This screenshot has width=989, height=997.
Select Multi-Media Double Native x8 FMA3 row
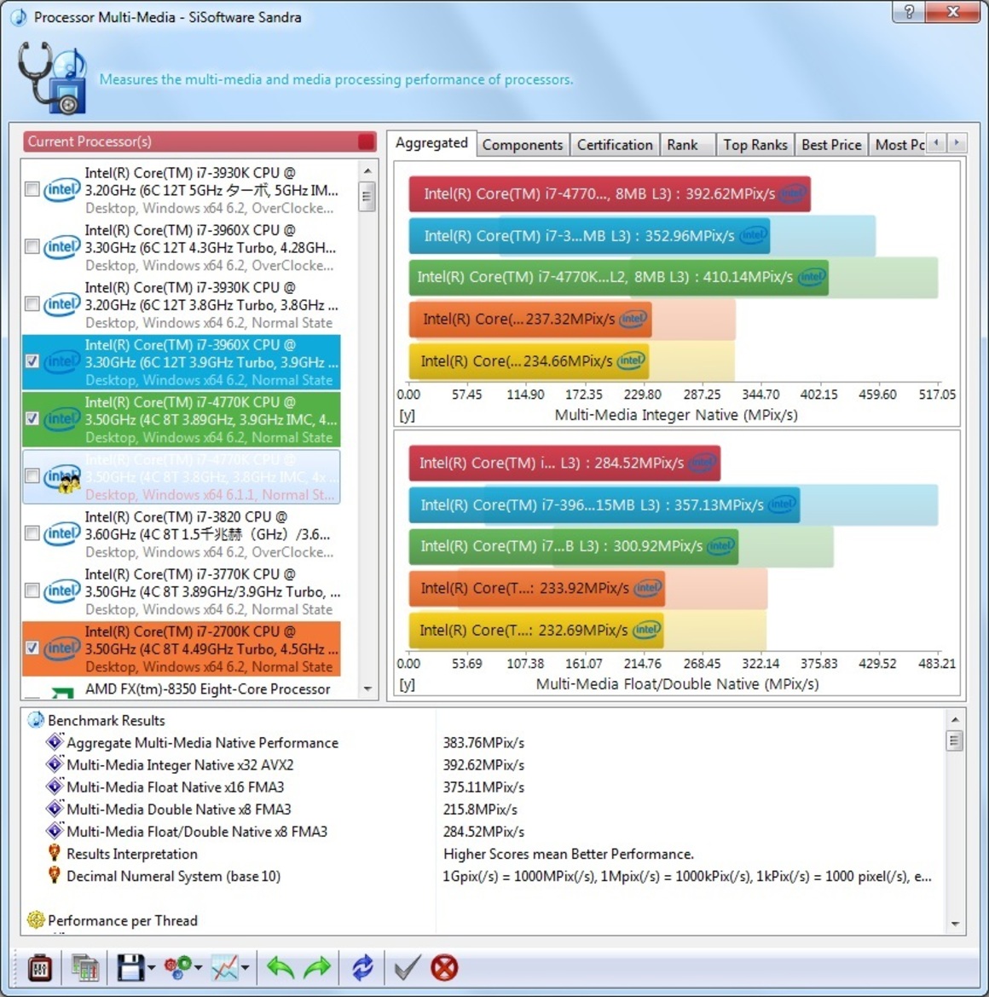[179, 810]
